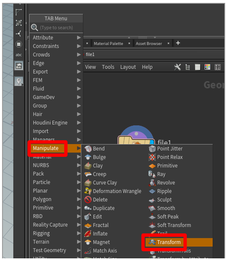Switch to the Material Palette tab
226x260 pixels.
point(108,44)
